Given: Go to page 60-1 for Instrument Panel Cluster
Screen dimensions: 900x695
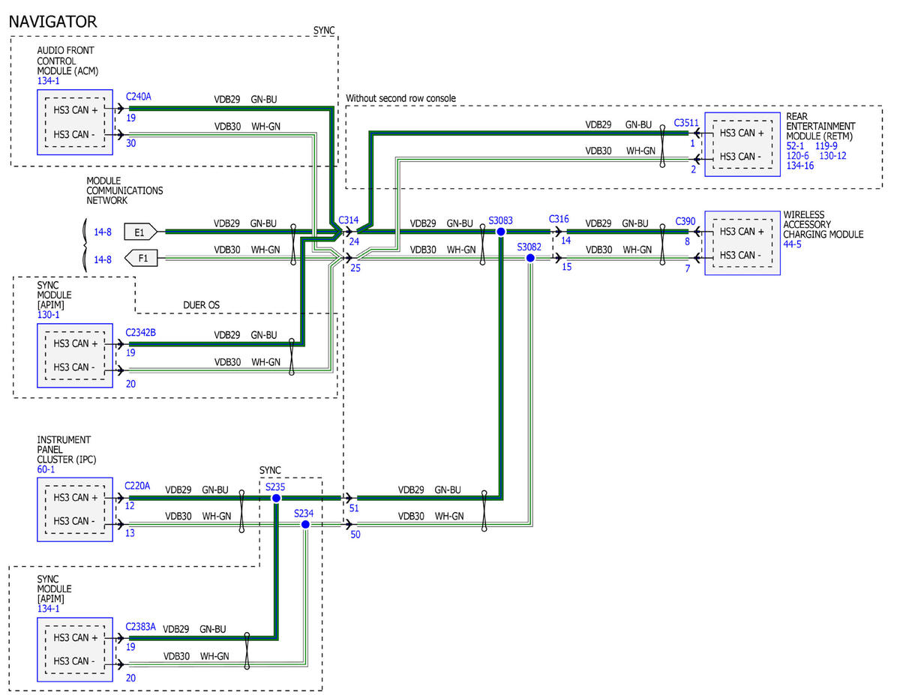Looking at the screenshot, I should coord(46,469).
